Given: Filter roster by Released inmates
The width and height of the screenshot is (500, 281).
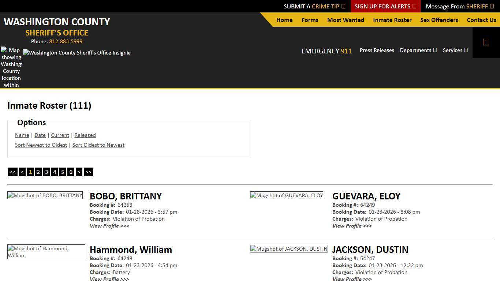Looking at the screenshot, I should (85, 135).
